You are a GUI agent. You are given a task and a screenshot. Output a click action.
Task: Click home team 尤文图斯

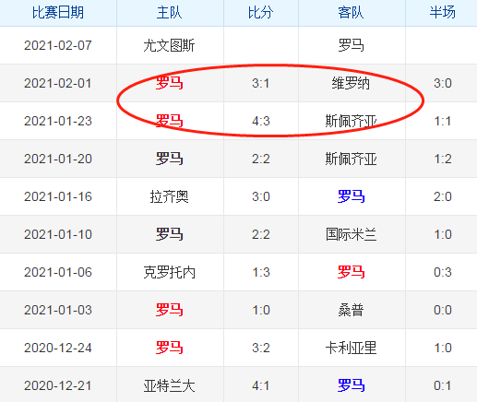[x=170, y=45]
